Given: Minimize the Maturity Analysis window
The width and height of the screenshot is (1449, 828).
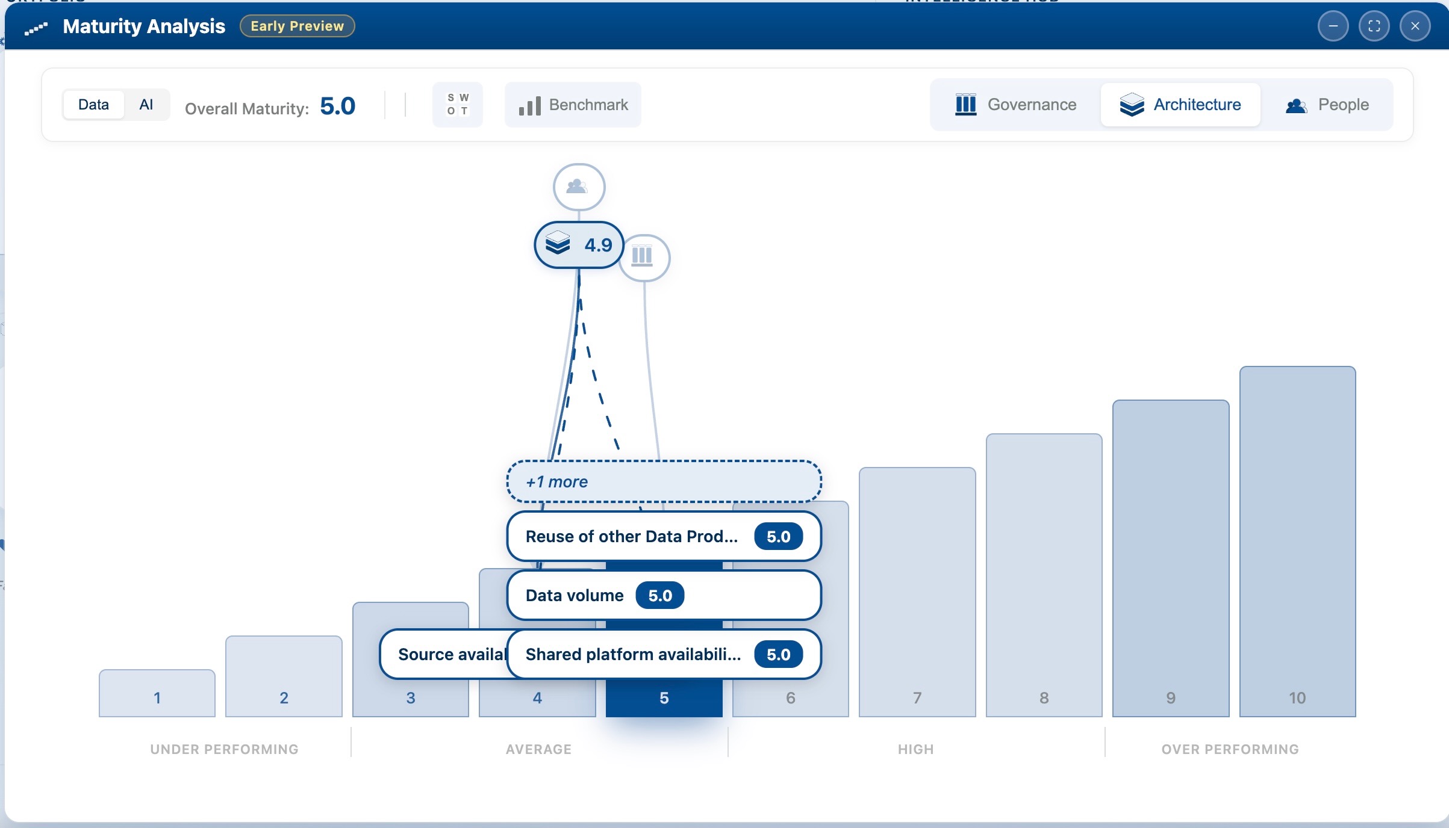Looking at the screenshot, I should [1333, 26].
